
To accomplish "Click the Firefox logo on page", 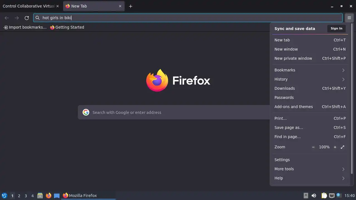I will coord(157,80).
